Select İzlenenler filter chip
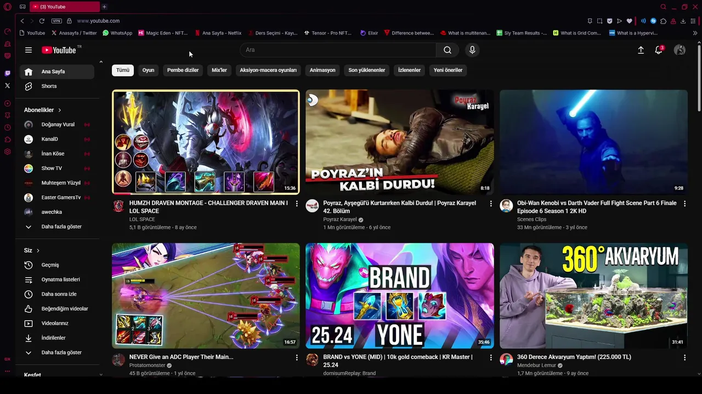 [x=409, y=70]
